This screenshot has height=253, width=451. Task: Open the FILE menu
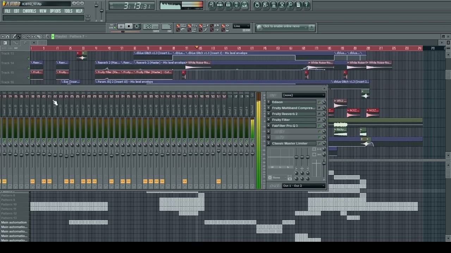point(7,11)
